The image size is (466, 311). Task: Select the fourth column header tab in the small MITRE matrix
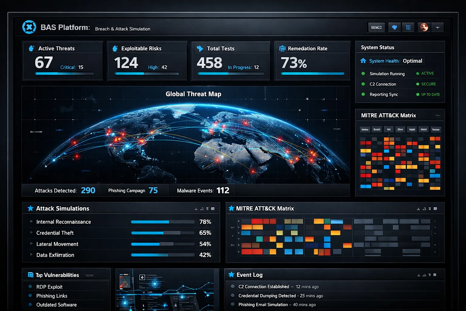[x=400, y=129]
